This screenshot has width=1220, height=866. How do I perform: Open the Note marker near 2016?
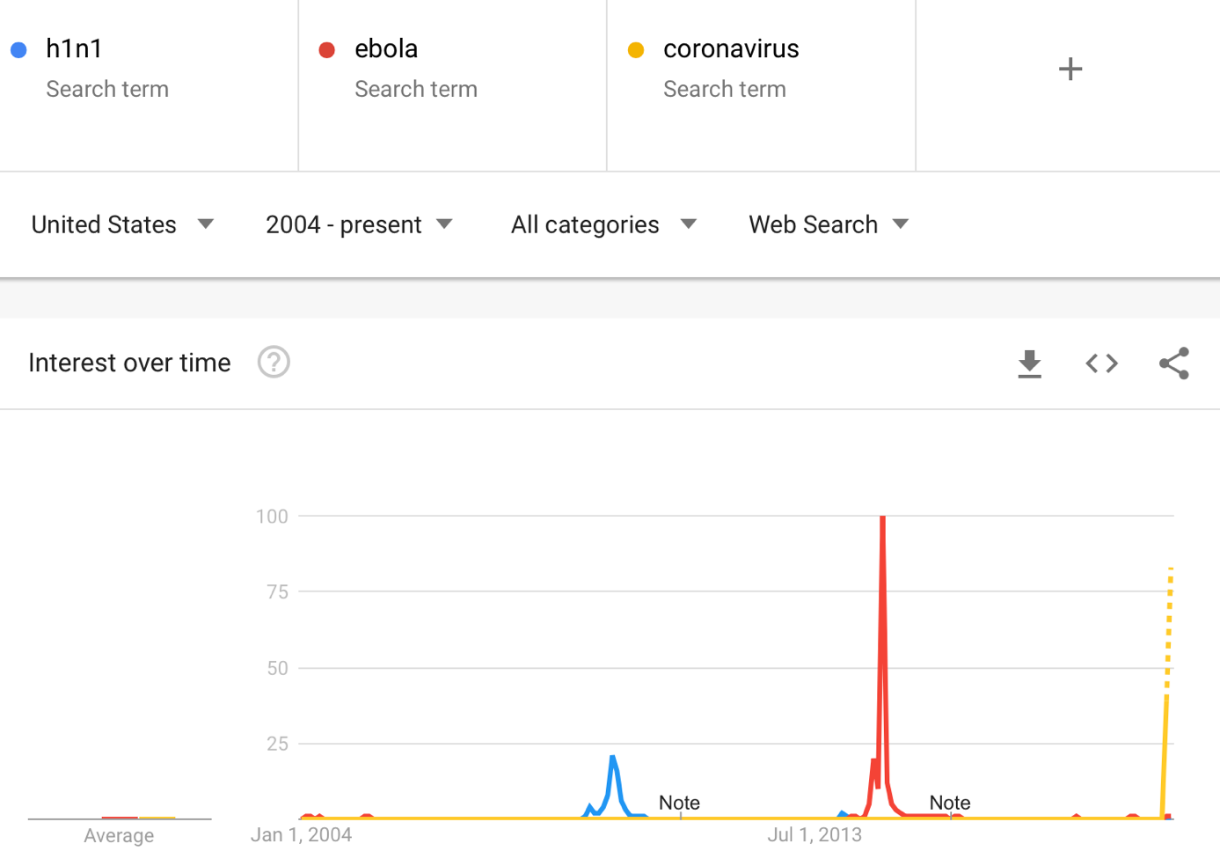(950, 803)
